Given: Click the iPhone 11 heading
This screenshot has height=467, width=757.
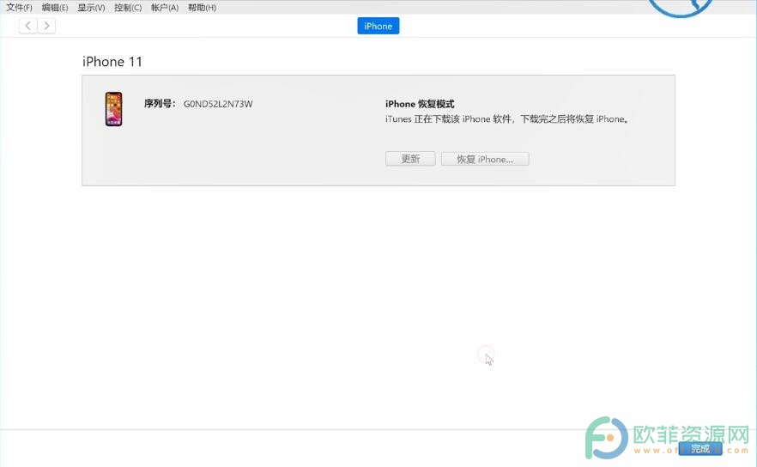Looking at the screenshot, I should 112,62.
